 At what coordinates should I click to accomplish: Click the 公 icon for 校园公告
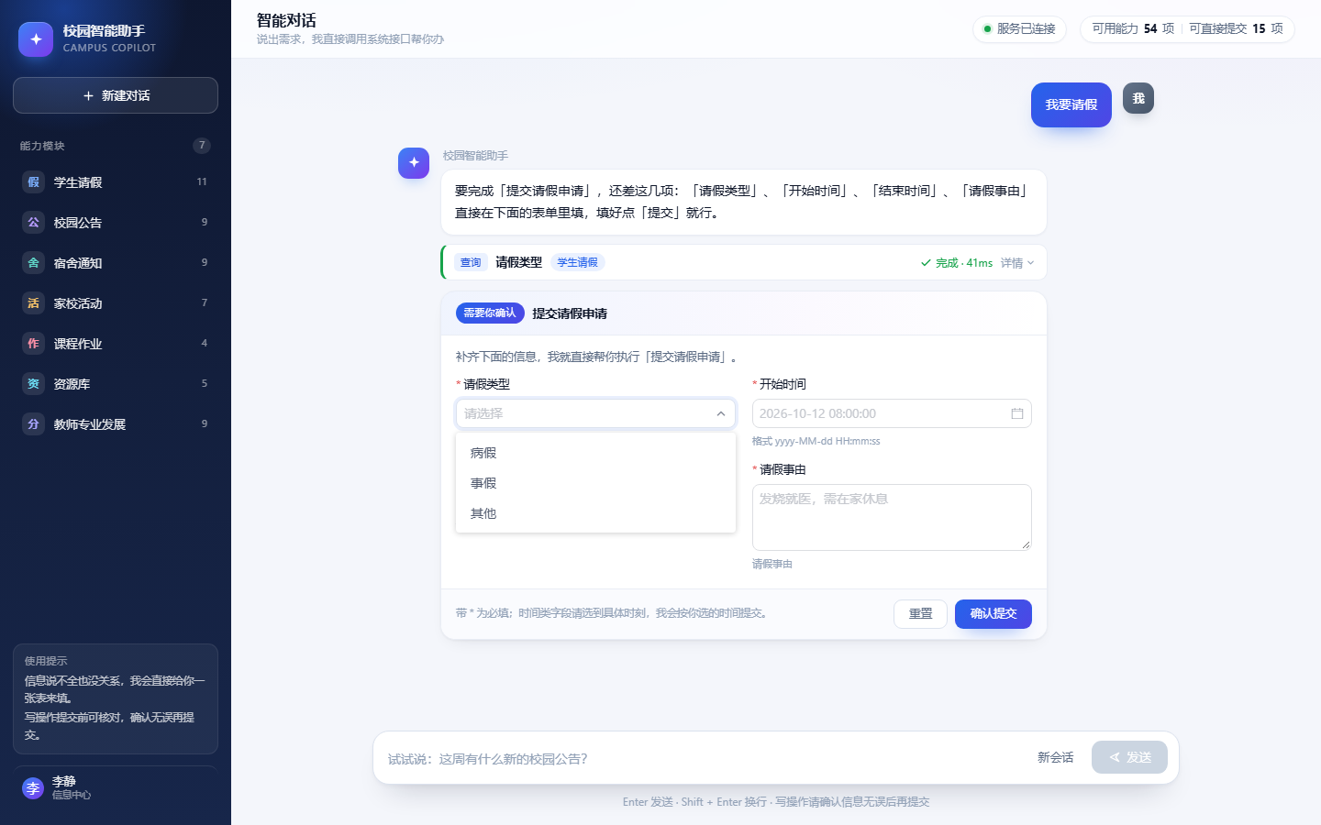tap(33, 223)
